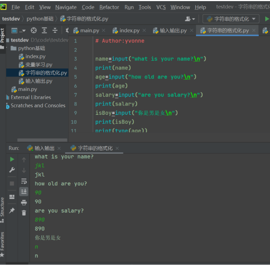Close the 字符串的格式化 Run tab
This screenshot has width=270, height=265.
click(x=117, y=148)
